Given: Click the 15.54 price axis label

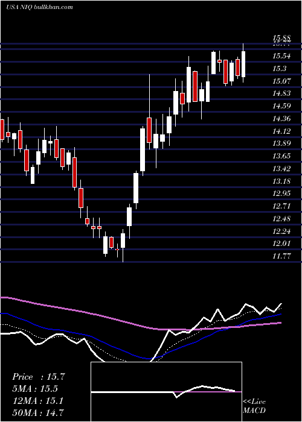Looking at the screenshot, I should pos(281,56).
